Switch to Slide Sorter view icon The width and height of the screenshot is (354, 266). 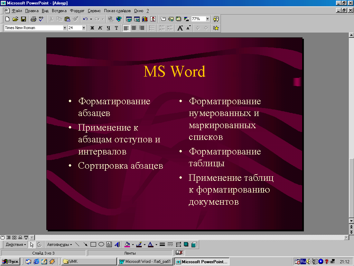(x=14, y=238)
